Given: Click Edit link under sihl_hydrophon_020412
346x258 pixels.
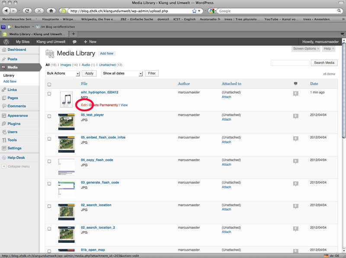Looking at the screenshot, I should tap(84, 105).
